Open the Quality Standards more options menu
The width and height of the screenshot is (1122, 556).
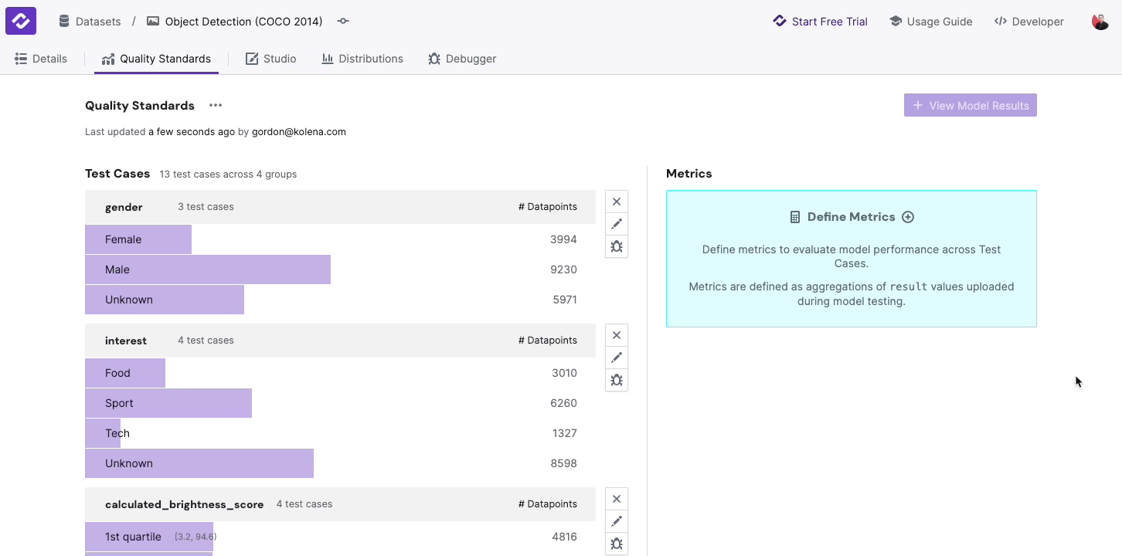(216, 106)
